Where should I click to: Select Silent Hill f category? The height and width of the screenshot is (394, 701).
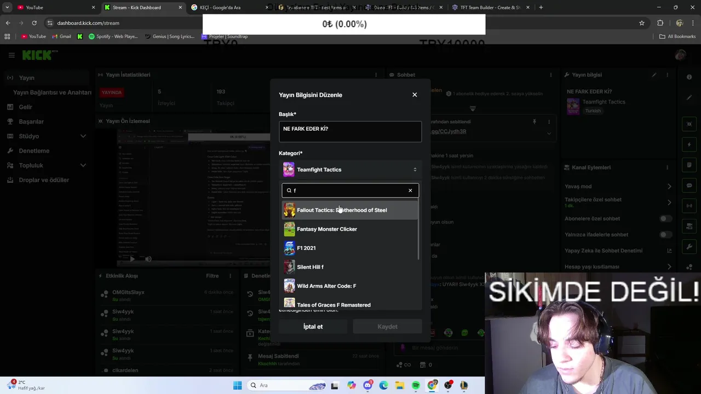point(350,267)
